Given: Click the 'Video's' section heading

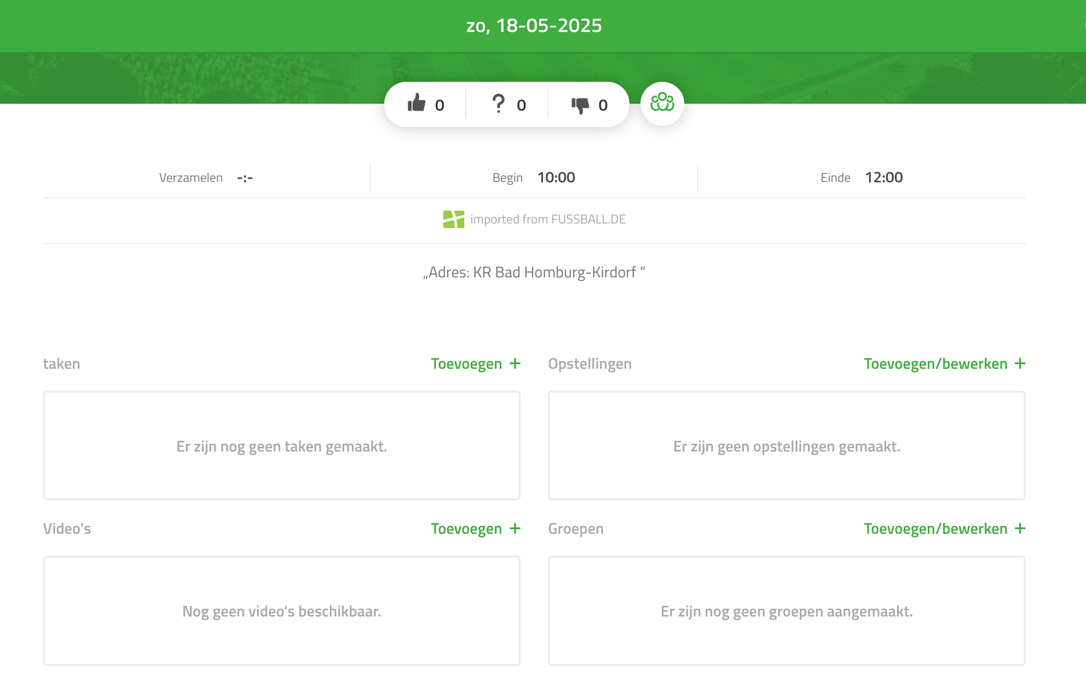Looking at the screenshot, I should click(67, 529).
